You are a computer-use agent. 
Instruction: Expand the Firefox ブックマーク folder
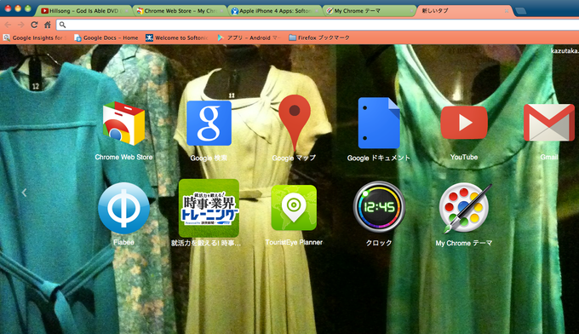tap(319, 37)
